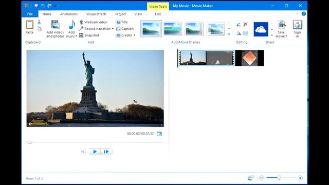Open Add videos and photos
Image resolution: width=329 pixels, height=185 pixels.
tap(55, 29)
